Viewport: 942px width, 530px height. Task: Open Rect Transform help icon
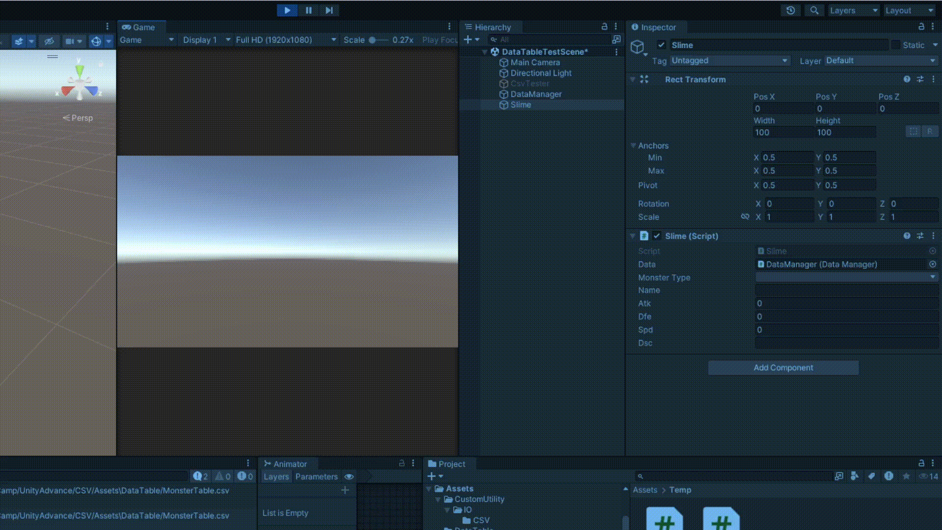[907, 79]
